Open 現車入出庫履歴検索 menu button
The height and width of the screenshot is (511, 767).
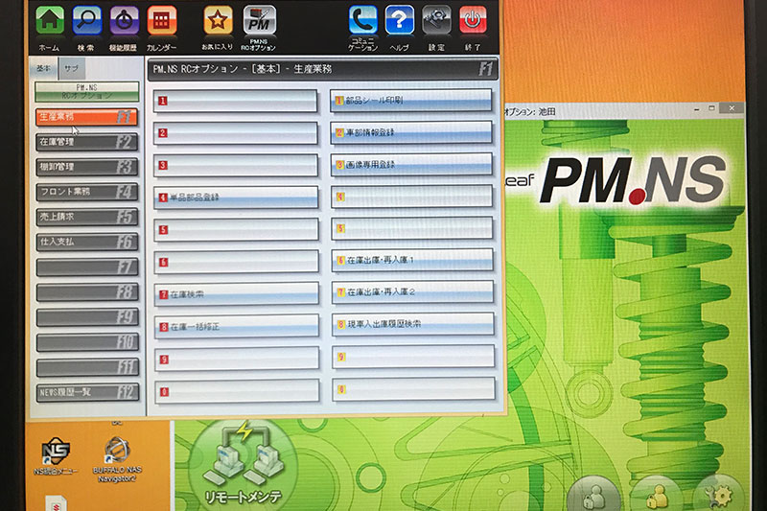pyautogui.click(x=413, y=324)
